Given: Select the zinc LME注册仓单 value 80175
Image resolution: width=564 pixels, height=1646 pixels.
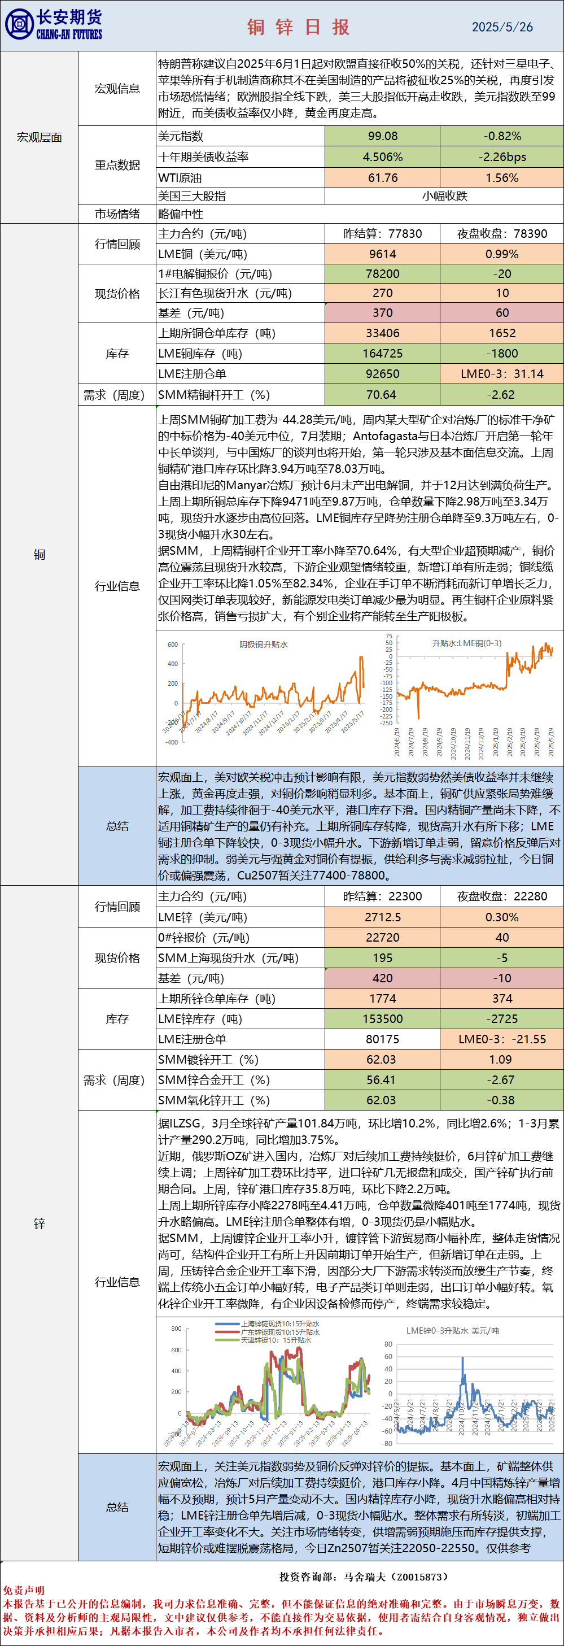Looking at the screenshot, I should (x=383, y=1039).
